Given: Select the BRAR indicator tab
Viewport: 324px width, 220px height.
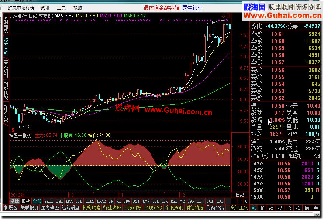Looking at the screenshot, I should pos(101,201).
